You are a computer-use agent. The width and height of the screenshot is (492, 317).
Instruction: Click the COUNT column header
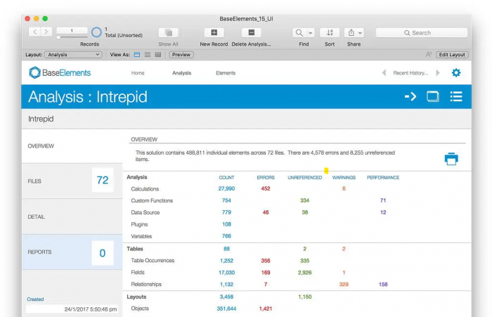pyautogui.click(x=226, y=177)
